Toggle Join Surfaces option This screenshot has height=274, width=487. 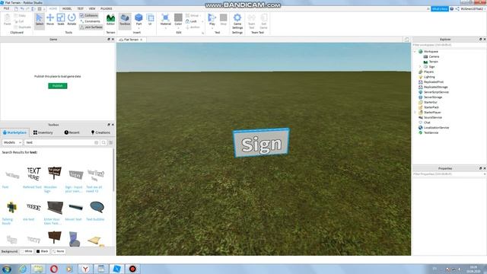coord(91,27)
